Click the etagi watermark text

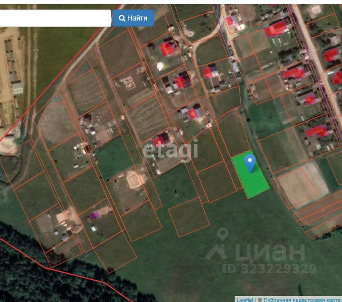pos(171,150)
